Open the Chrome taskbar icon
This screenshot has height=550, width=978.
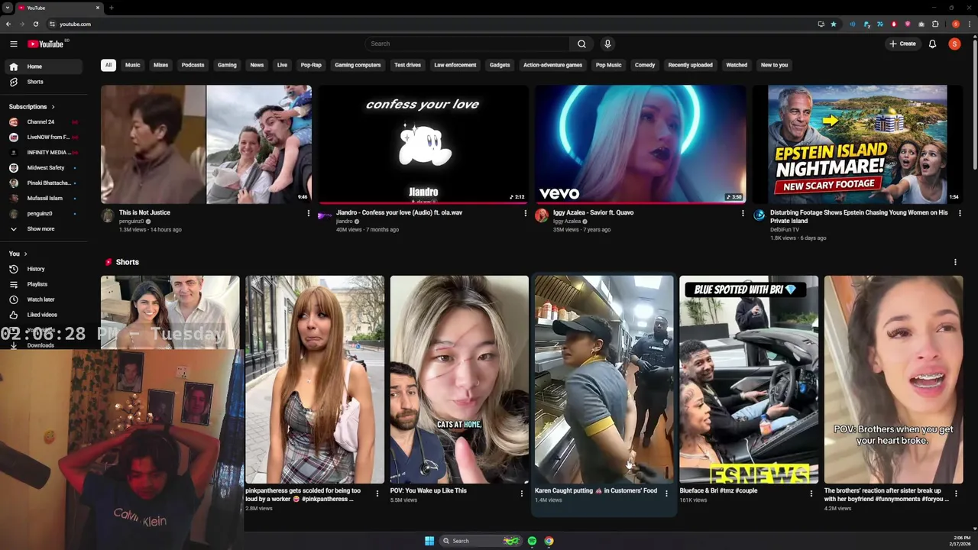[x=549, y=541]
